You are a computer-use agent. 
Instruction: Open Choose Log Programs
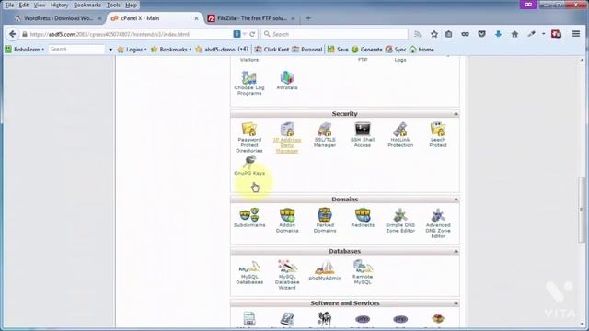(249, 84)
